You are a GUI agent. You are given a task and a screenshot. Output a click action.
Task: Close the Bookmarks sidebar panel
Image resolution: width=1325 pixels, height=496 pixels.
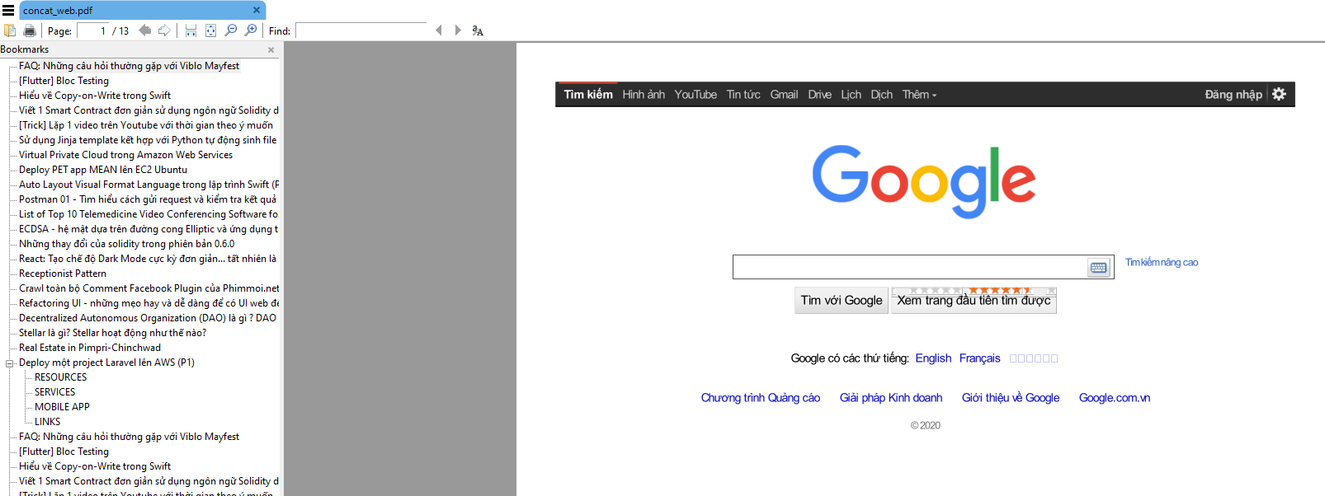pos(271,50)
